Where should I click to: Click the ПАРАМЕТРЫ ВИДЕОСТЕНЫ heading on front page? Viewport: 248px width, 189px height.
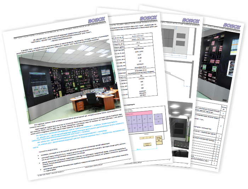[x=48, y=150]
